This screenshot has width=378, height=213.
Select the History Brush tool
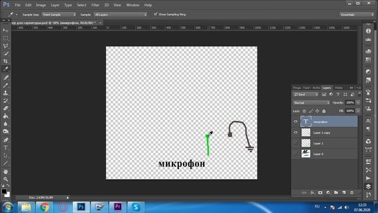[x=5, y=101]
